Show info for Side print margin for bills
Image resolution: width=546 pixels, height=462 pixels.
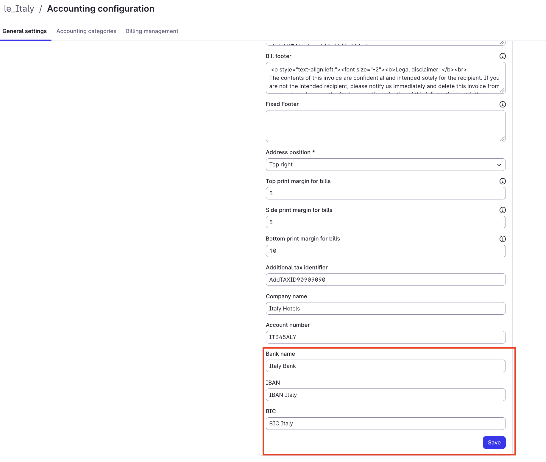(503, 210)
